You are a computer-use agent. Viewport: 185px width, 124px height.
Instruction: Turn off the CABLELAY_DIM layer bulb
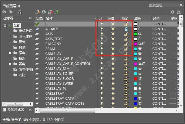101,69
